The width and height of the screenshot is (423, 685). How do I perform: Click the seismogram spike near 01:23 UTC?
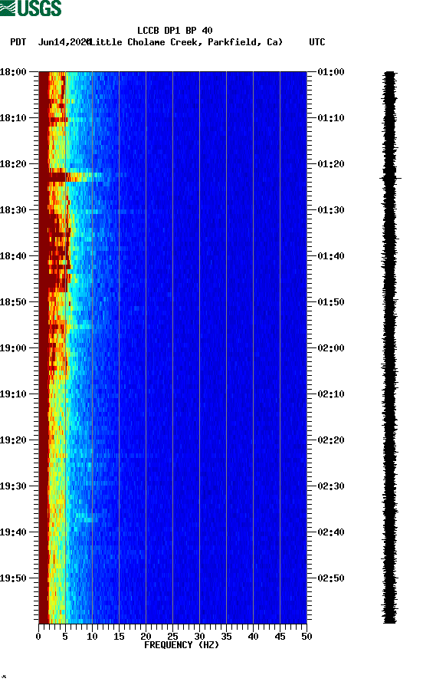390,178
